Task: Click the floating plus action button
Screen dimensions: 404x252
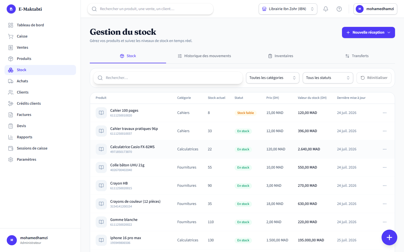Action: pyautogui.click(x=389, y=237)
